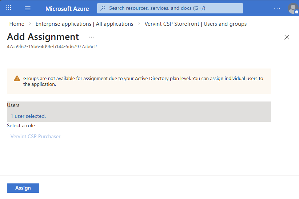Open the top bar more options ellipsis
The image size is (299, 199).
click(277, 8)
